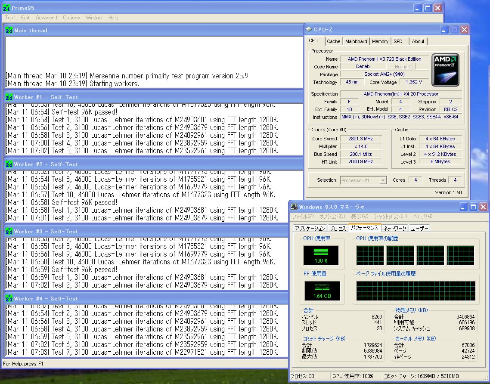
Task: Click the Worker #3 Self-Test window icon
Action: [x=9, y=232]
